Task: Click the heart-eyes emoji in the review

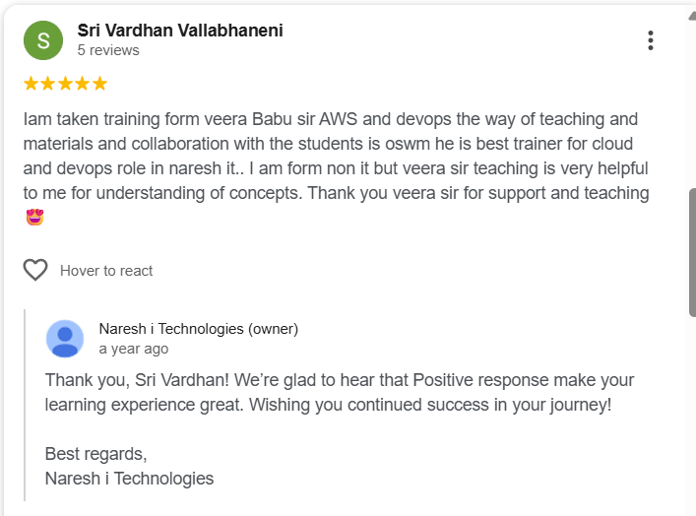Action: [x=34, y=217]
